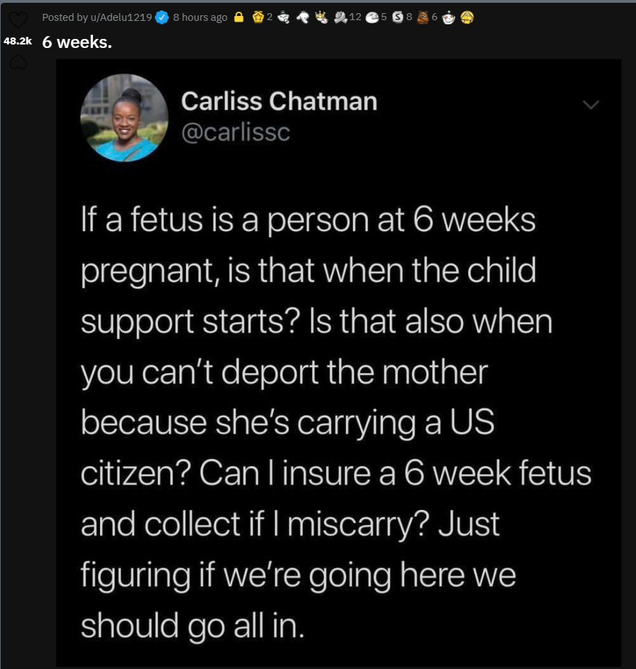Open the tweet image text body
Screen dimensions: 636x669
tap(335, 422)
